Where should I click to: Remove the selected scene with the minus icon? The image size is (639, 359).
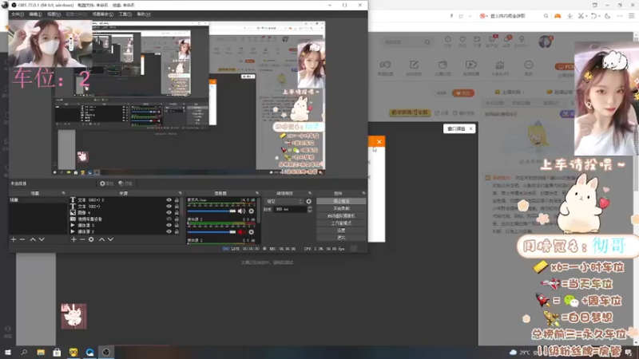click(x=22, y=239)
